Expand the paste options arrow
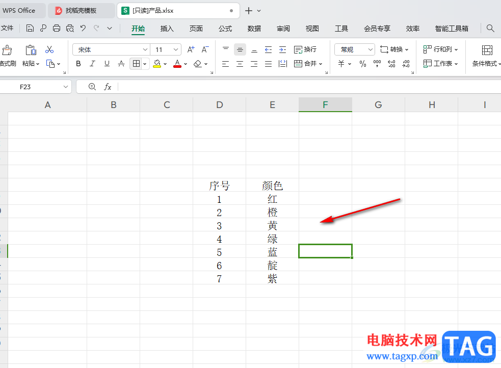Screen dimensions: 501x368 click(38, 64)
